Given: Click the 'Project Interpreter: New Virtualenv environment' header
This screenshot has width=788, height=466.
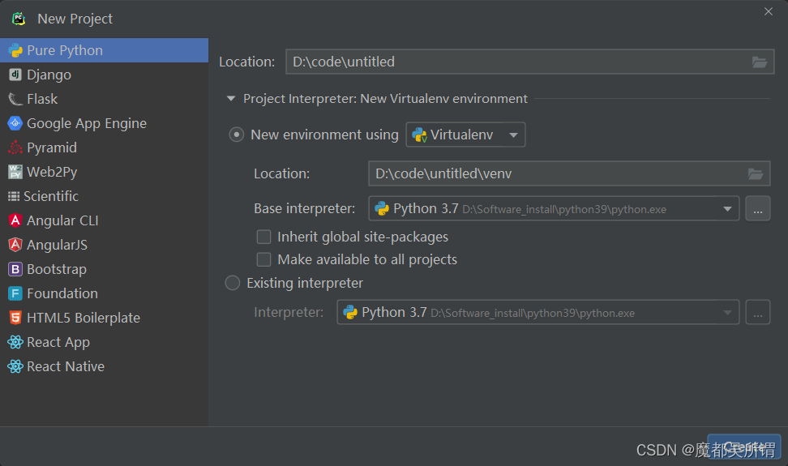Looking at the screenshot, I should [x=385, y=98].
